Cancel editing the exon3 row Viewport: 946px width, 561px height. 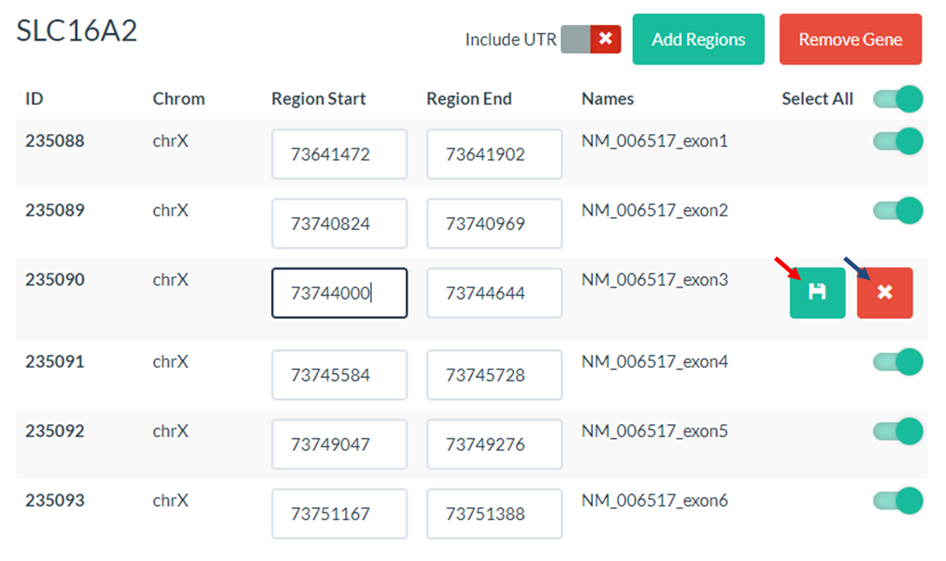884,293
